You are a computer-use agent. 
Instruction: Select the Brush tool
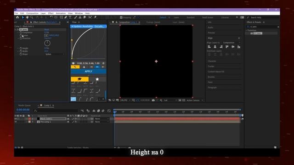click(75, 17)
